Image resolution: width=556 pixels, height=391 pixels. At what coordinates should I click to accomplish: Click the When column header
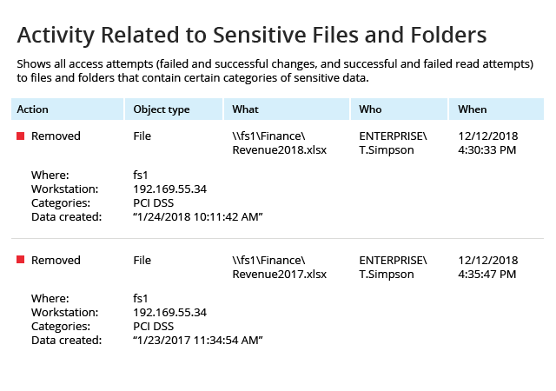tap(496, 109)
